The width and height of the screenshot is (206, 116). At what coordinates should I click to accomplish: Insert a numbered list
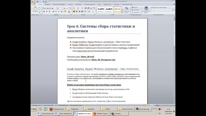click(x=78, y=8)
